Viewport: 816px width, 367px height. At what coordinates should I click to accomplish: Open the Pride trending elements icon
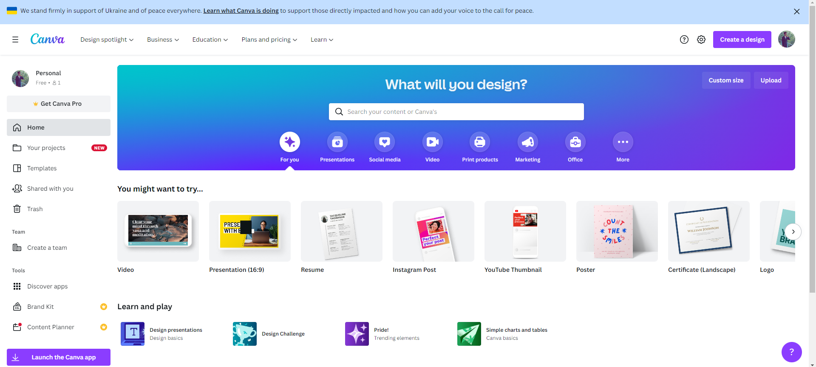point(357,334)
